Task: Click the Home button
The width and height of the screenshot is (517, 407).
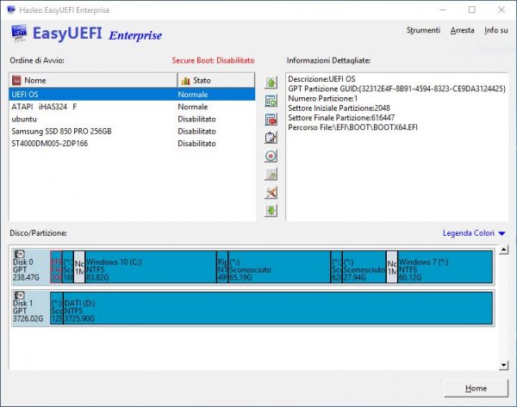Action: (477, 389)
